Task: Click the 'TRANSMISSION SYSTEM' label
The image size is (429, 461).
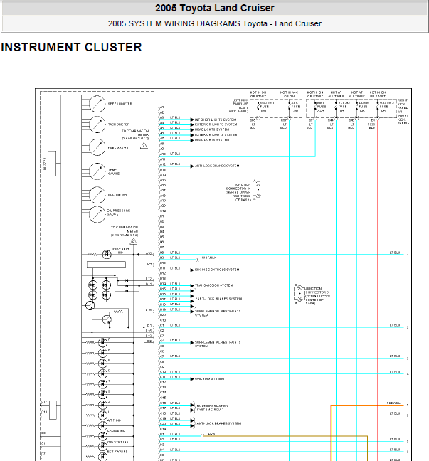Action: click(x=213, y=285)
